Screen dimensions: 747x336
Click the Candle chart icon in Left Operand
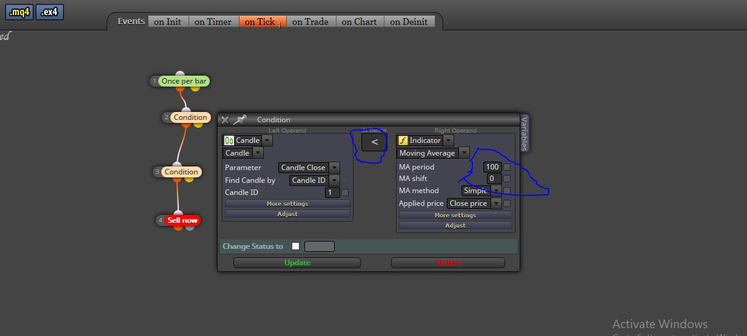[x=229, y=140]
